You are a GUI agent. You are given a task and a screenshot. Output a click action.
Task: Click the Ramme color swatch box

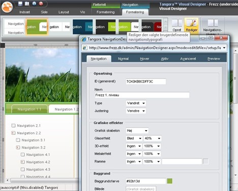click(205, 162)
